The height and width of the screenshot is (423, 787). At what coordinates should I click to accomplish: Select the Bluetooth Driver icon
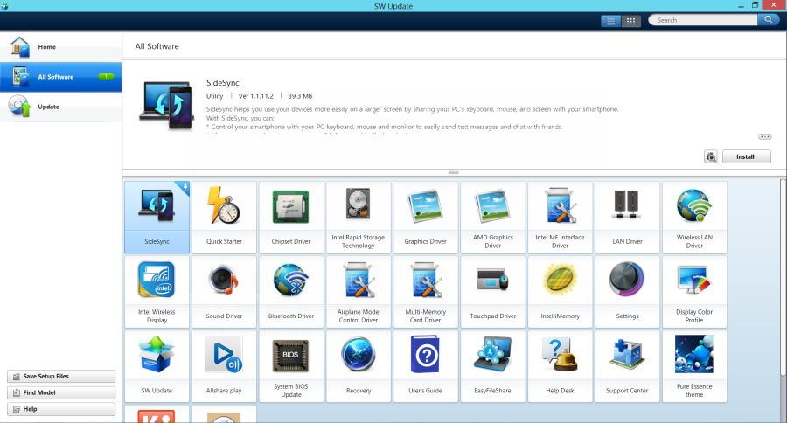[x=291, y=291]
